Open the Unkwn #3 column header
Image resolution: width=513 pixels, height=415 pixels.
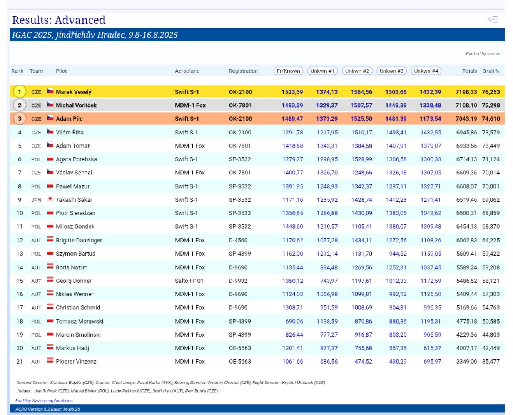point(391,71)
